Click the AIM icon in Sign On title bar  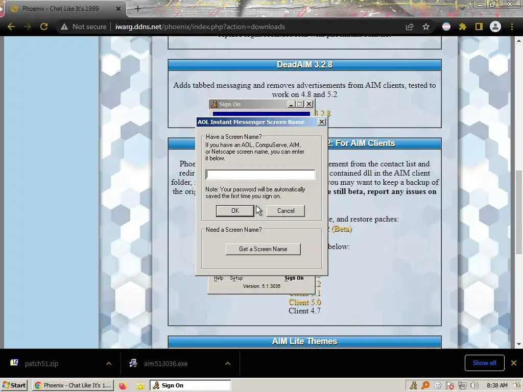214,104
